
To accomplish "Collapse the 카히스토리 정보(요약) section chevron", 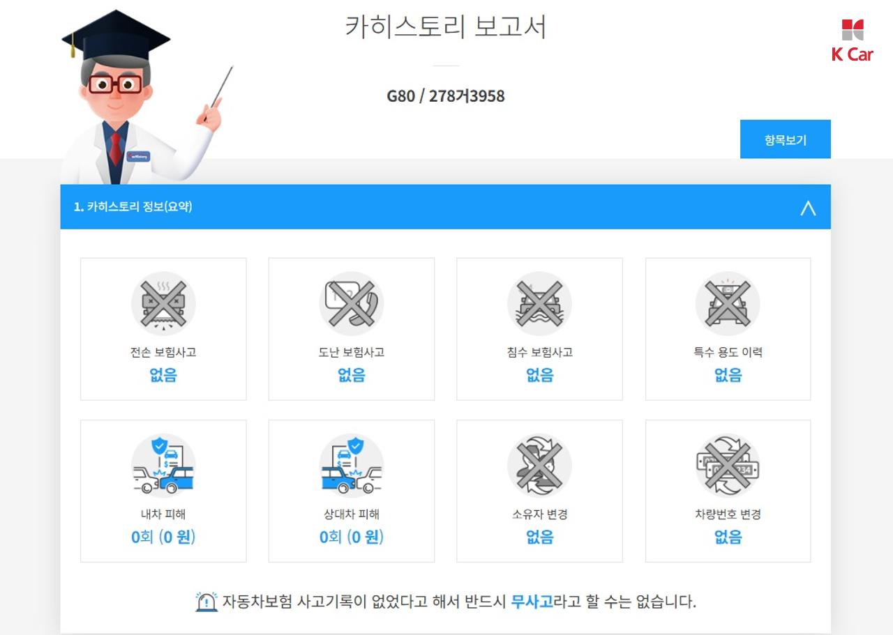I will 808,208.
